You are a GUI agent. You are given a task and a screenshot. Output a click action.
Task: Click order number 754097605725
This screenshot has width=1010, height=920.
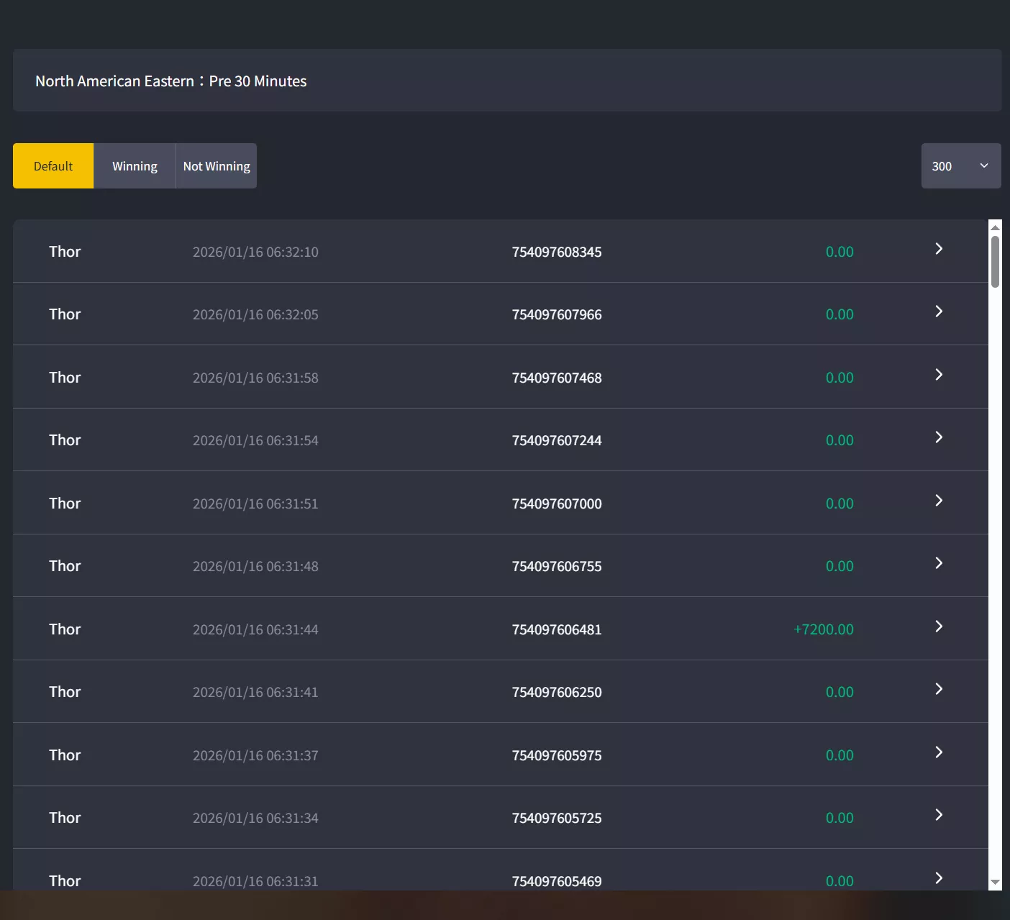[x=557, y=819]
